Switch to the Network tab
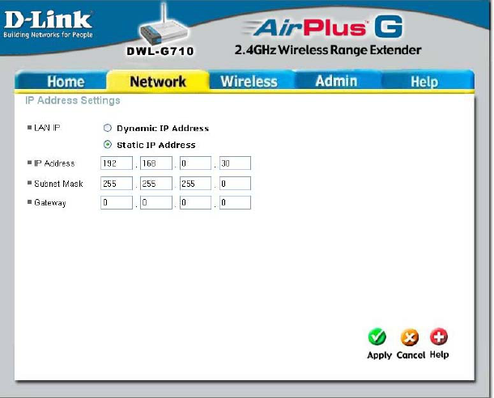Viewport: 494px width, 398px height. click(x=158, y=82)
